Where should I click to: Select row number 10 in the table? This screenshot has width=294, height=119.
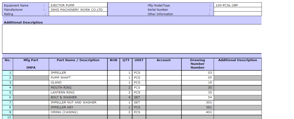8,117
